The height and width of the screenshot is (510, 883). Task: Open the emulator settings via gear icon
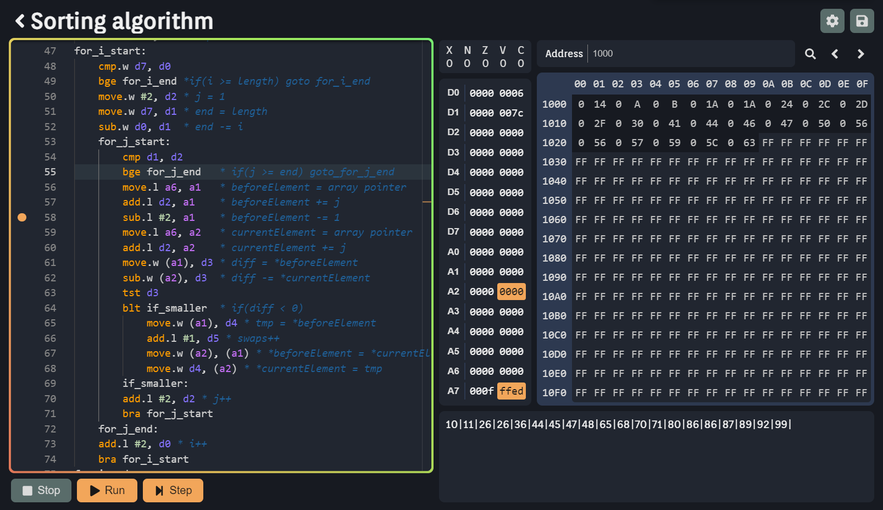(832, 21)
